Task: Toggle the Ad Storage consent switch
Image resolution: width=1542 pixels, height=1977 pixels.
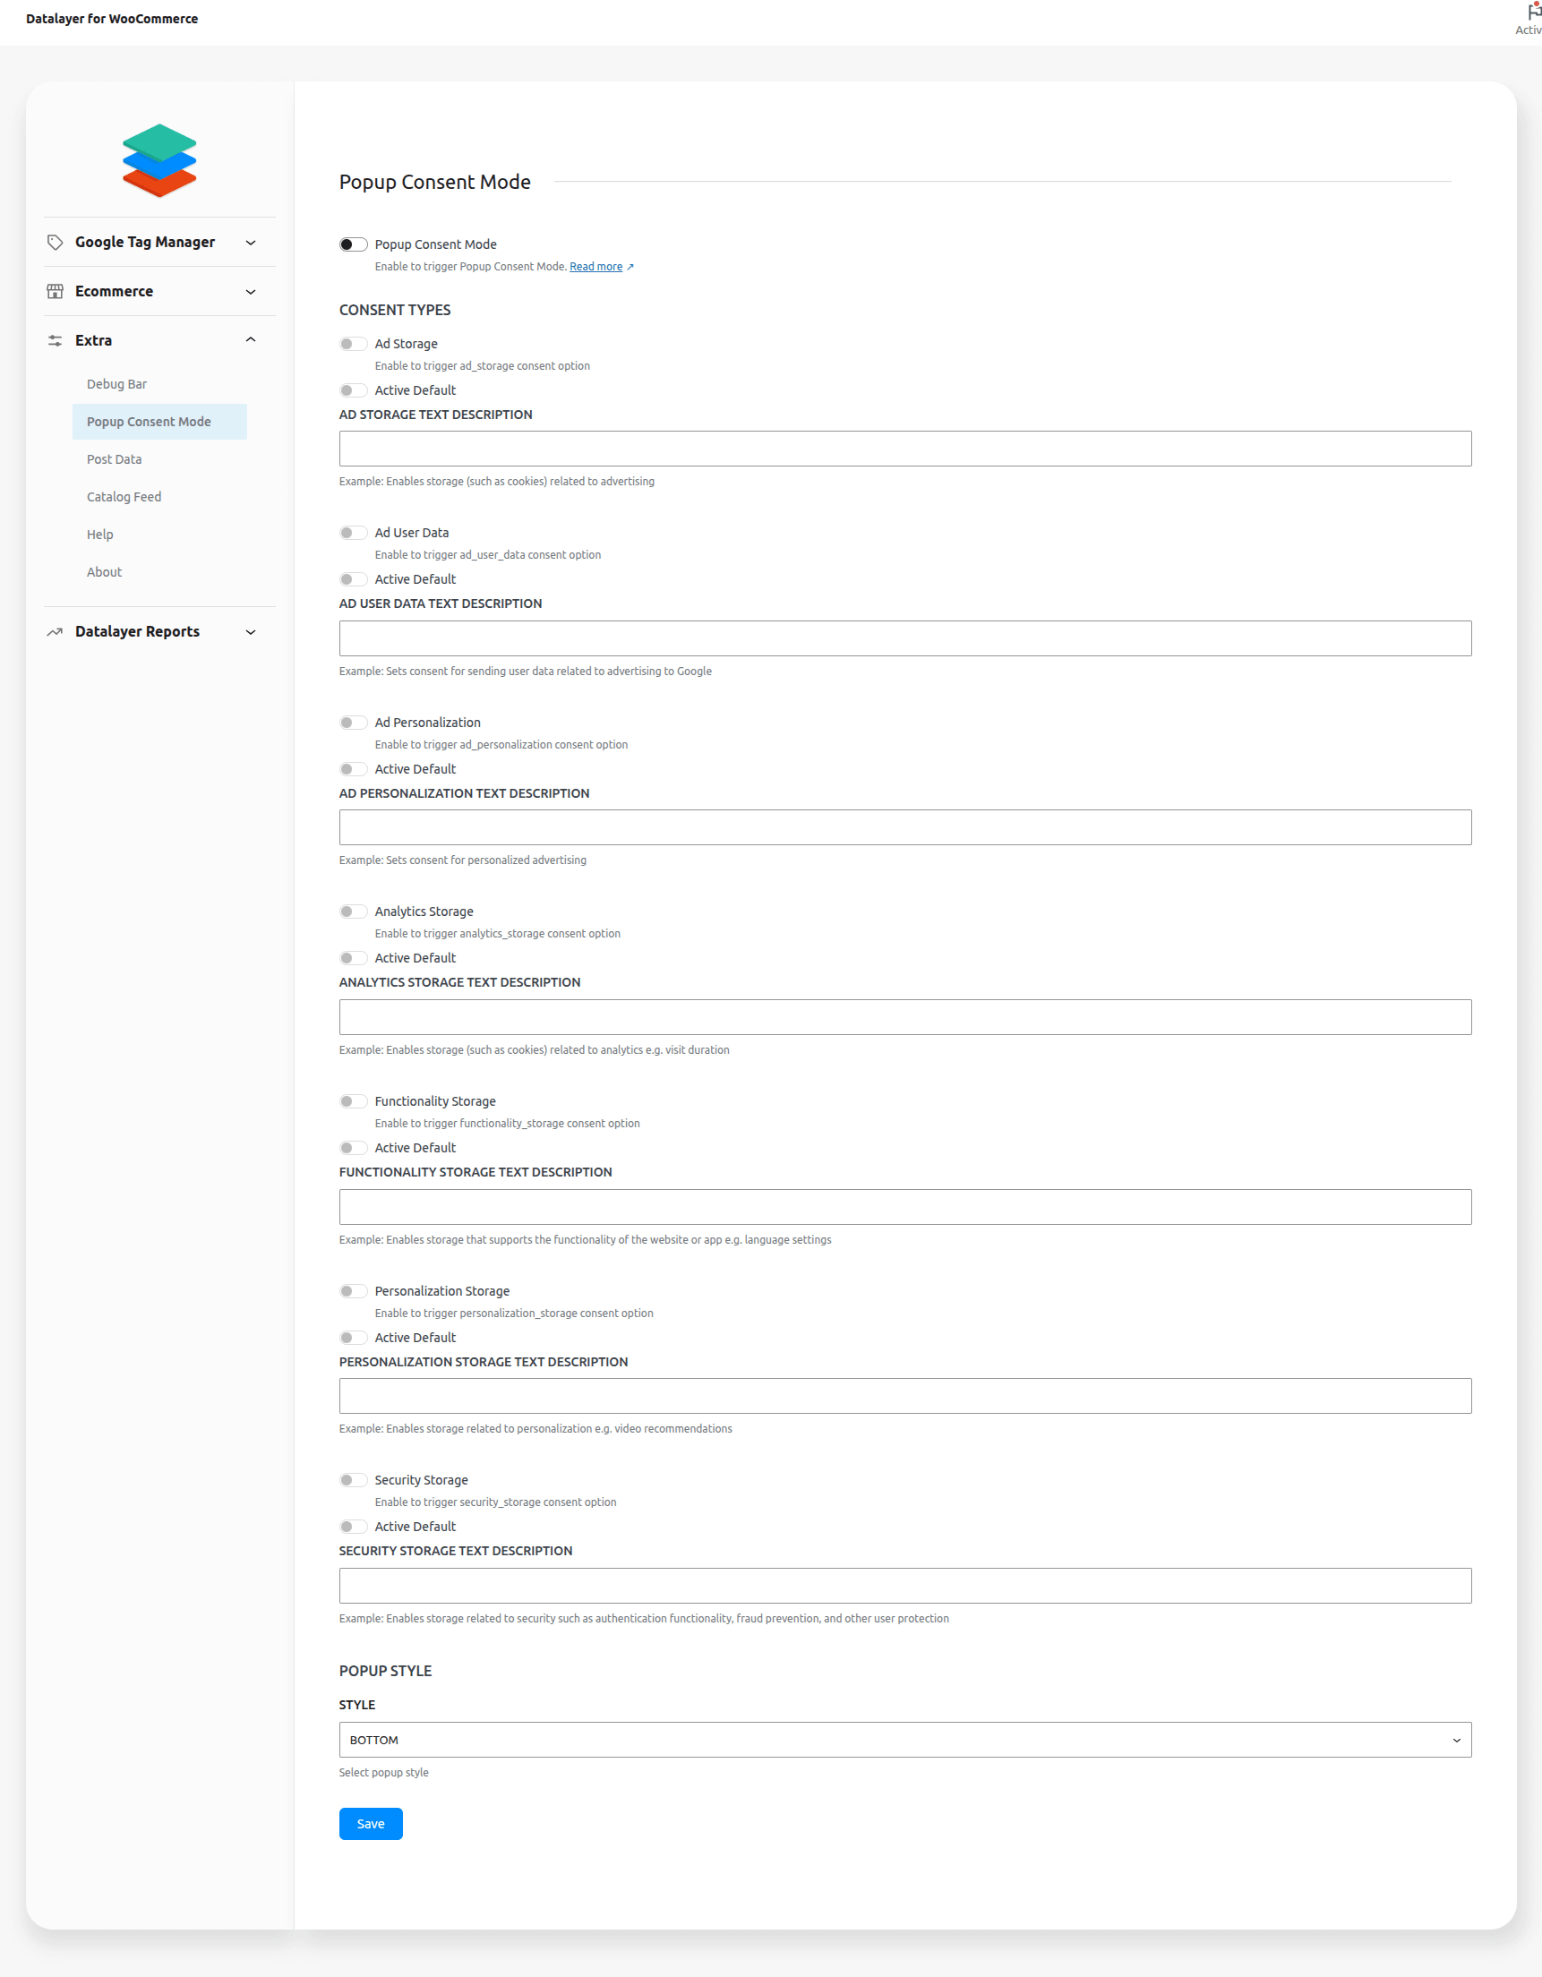Action: [x=353, y=344]
